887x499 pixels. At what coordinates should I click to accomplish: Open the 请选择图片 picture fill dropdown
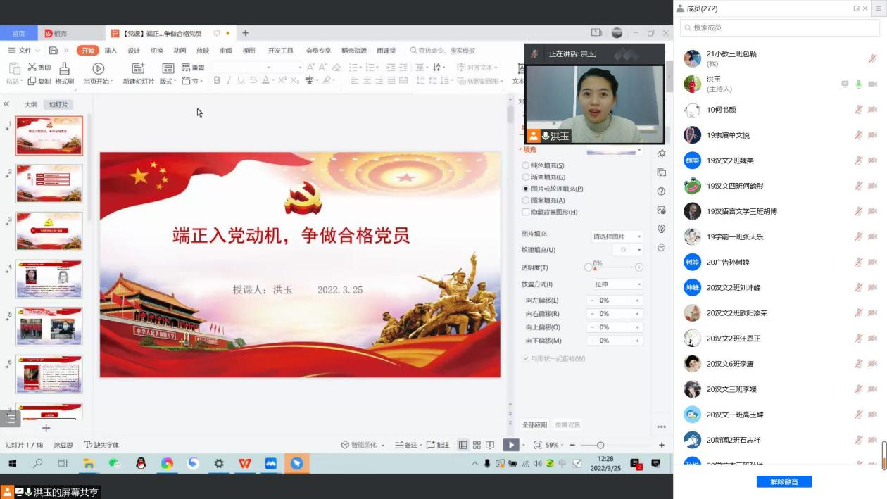point(617,236)
